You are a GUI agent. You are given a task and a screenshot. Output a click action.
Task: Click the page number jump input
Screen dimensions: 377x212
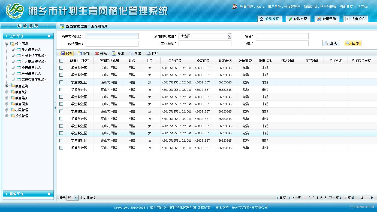click(x=365, y=198)
